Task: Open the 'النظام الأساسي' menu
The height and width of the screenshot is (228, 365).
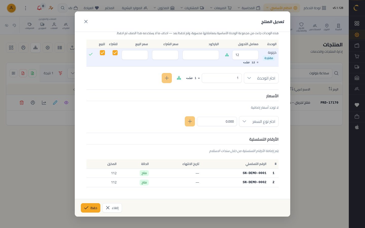Action: click(x=282, y=8)
